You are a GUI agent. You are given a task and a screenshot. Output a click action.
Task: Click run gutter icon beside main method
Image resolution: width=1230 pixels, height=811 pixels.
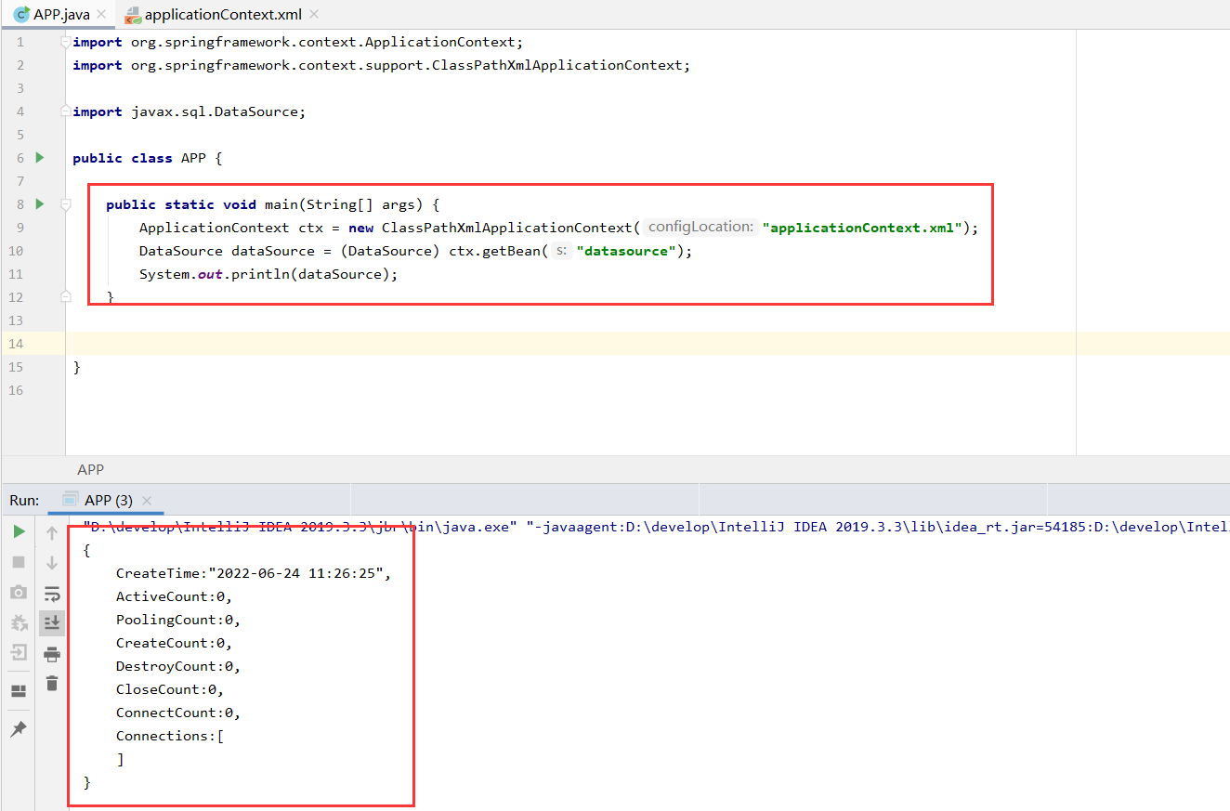[40, 204]
